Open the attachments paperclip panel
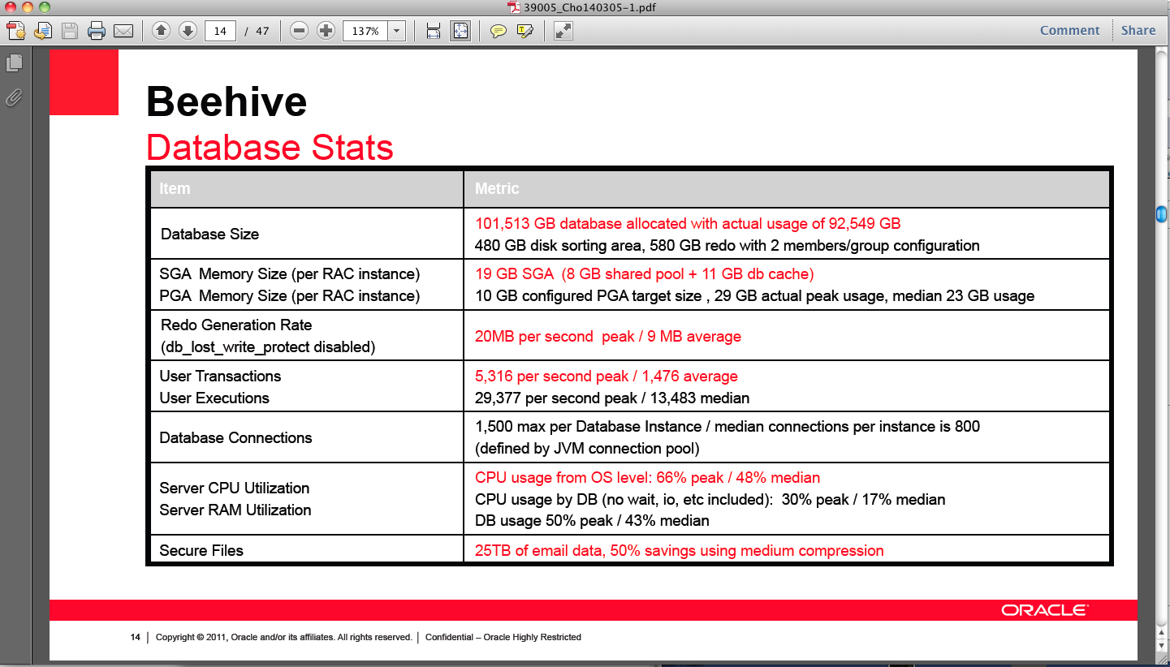This screenshot has width=1170, height=667. click(x=14, y=97)
